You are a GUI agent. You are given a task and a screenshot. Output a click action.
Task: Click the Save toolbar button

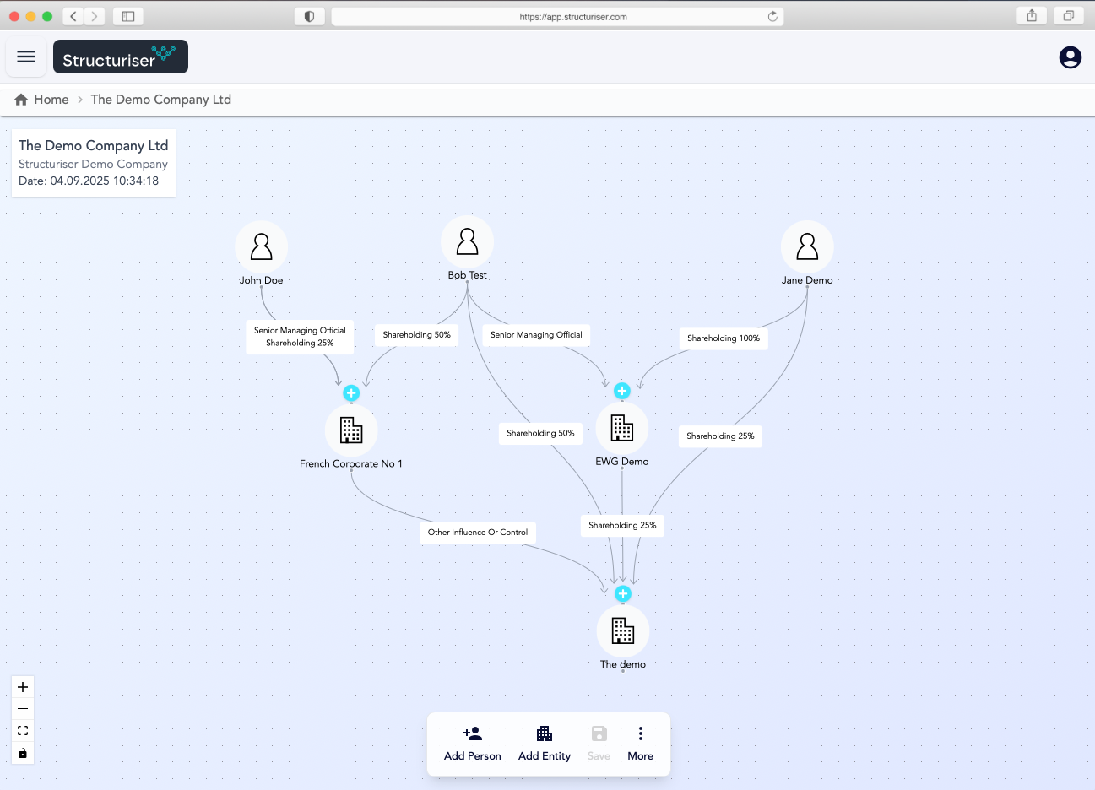tap(599, 744)
